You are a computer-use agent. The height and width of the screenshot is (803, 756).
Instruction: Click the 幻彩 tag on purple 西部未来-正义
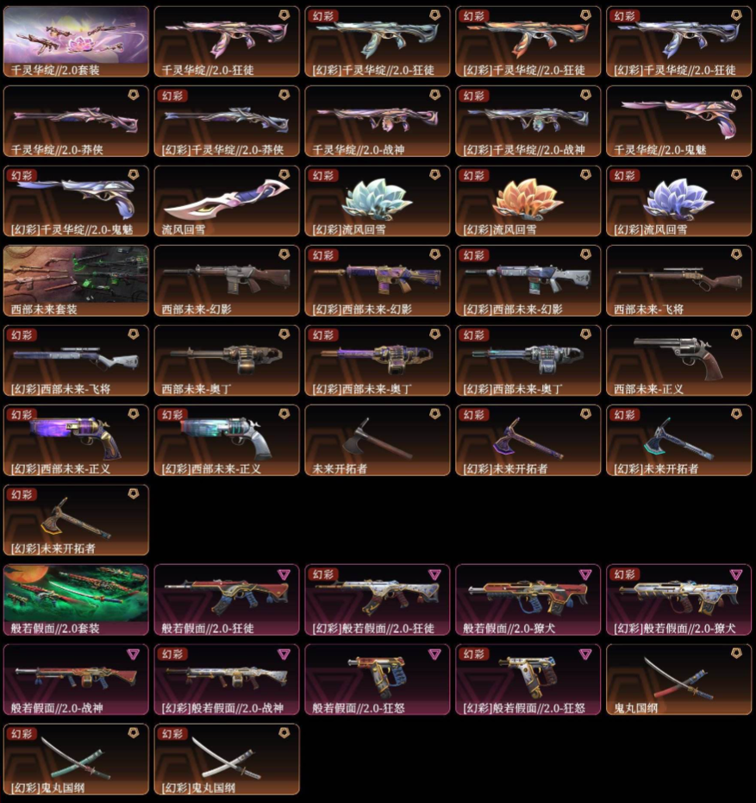(x=22, y=415)
